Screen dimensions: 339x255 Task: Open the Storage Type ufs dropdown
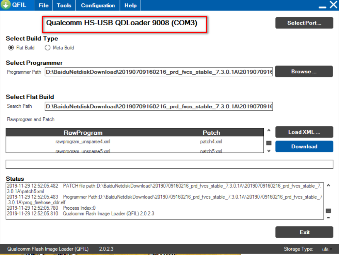click(x=327, y=249)
